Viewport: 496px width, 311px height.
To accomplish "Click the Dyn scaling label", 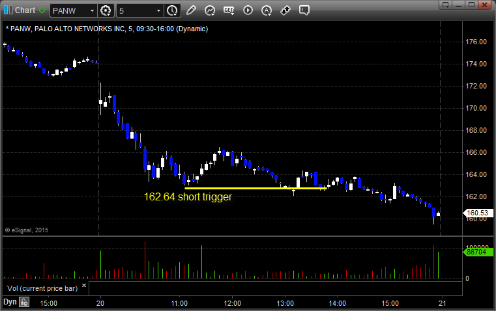I will [x=10, y=302].
